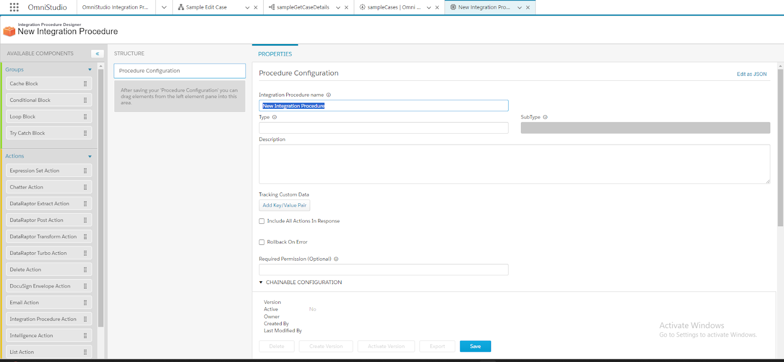Click the SubType field
The image size is (784, 362).
645,128
